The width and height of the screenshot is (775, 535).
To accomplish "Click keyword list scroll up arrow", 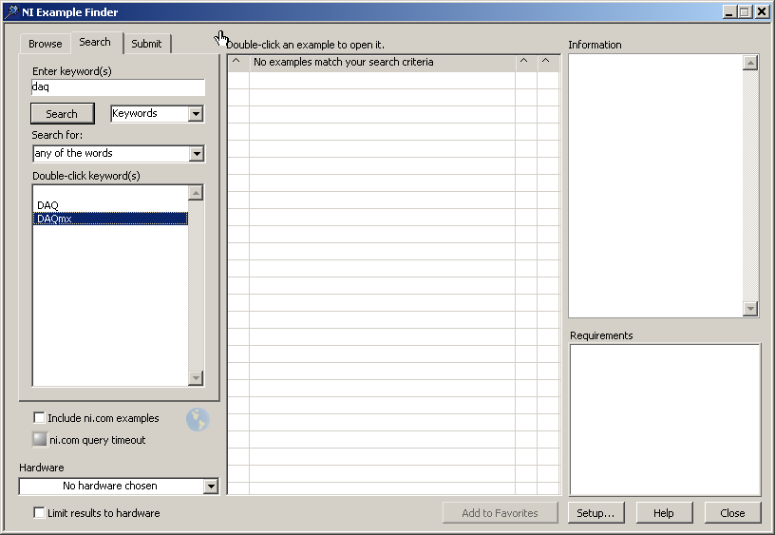I will (x=197, y=193).
